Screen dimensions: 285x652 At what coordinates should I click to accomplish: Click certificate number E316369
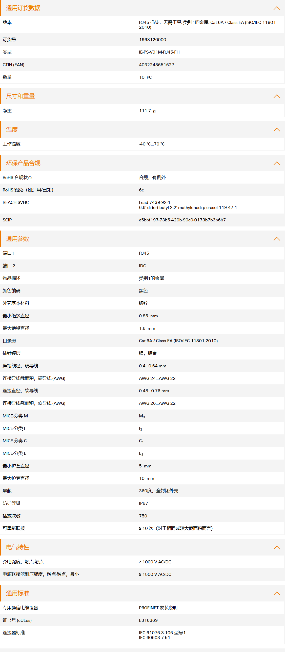click(x=148, y=620)
